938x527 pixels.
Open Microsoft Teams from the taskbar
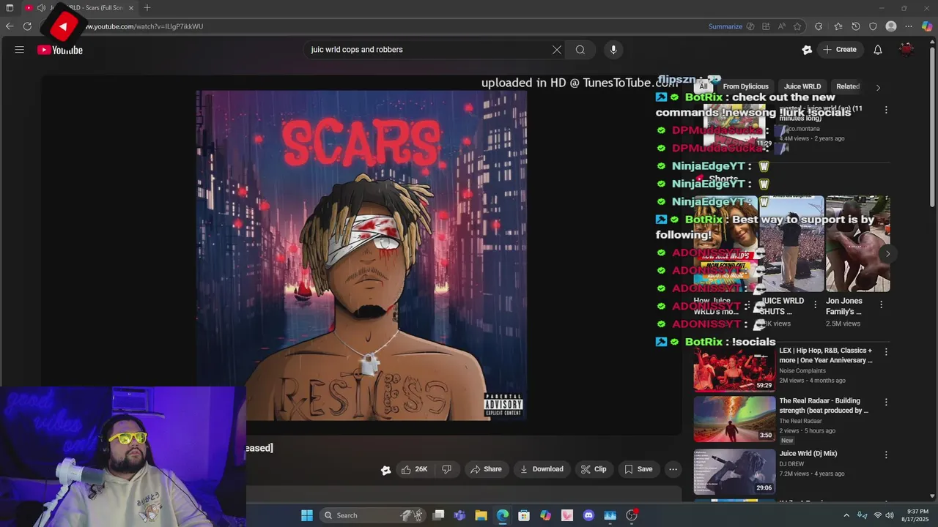point(459,515)
